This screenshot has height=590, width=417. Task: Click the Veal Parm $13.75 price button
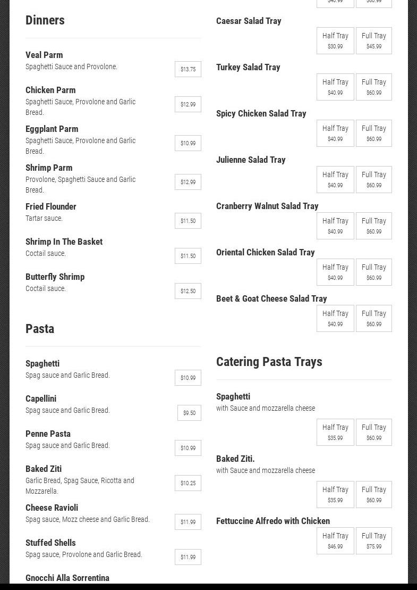coord(188,69)
